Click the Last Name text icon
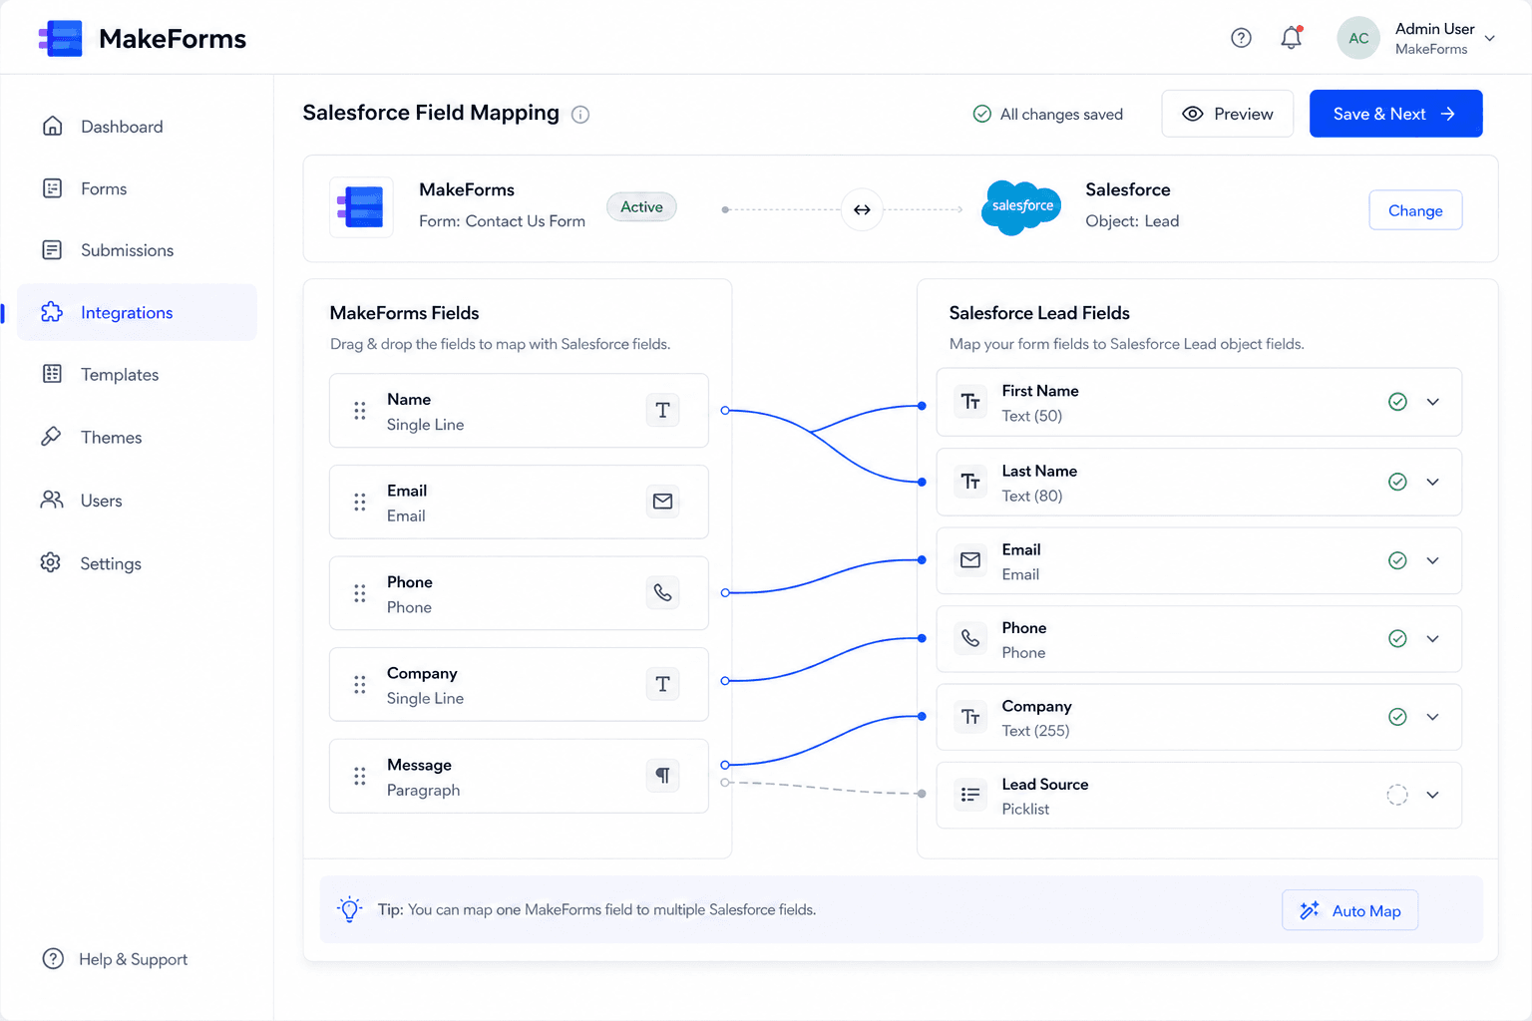 (970, 482)
